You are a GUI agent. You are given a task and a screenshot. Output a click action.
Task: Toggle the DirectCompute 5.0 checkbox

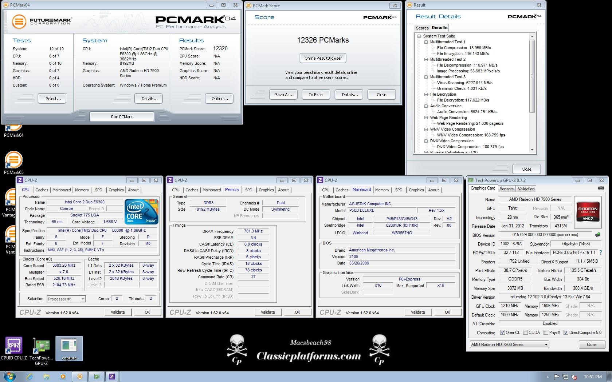tap(566, 332)
